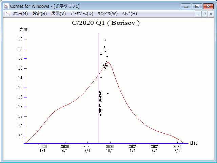This screenshot has height=163, width=217.
Task: Open the メニュー(M) menu
Action: coord(20,14)
